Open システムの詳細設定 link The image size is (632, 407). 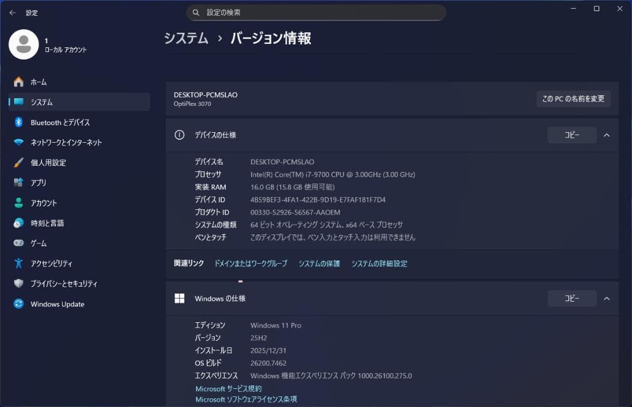point(379,264)
